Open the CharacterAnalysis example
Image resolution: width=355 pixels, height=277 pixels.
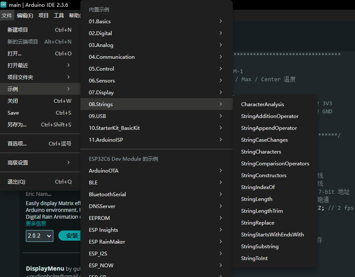click(262, 104)
